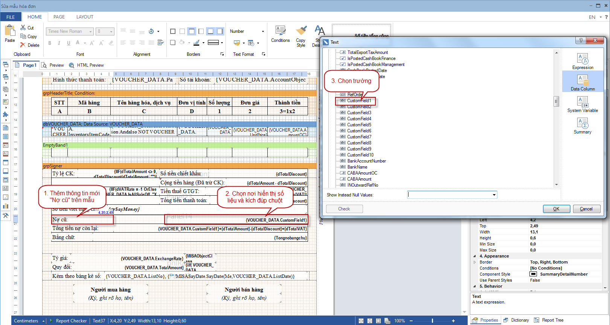
Task: Click the Paste icon in Clipboard group
Action: tap(10, 31)
